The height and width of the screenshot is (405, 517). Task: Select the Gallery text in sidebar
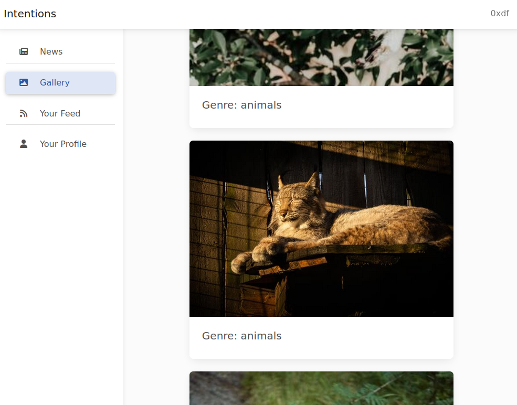[x=55, y=82]
